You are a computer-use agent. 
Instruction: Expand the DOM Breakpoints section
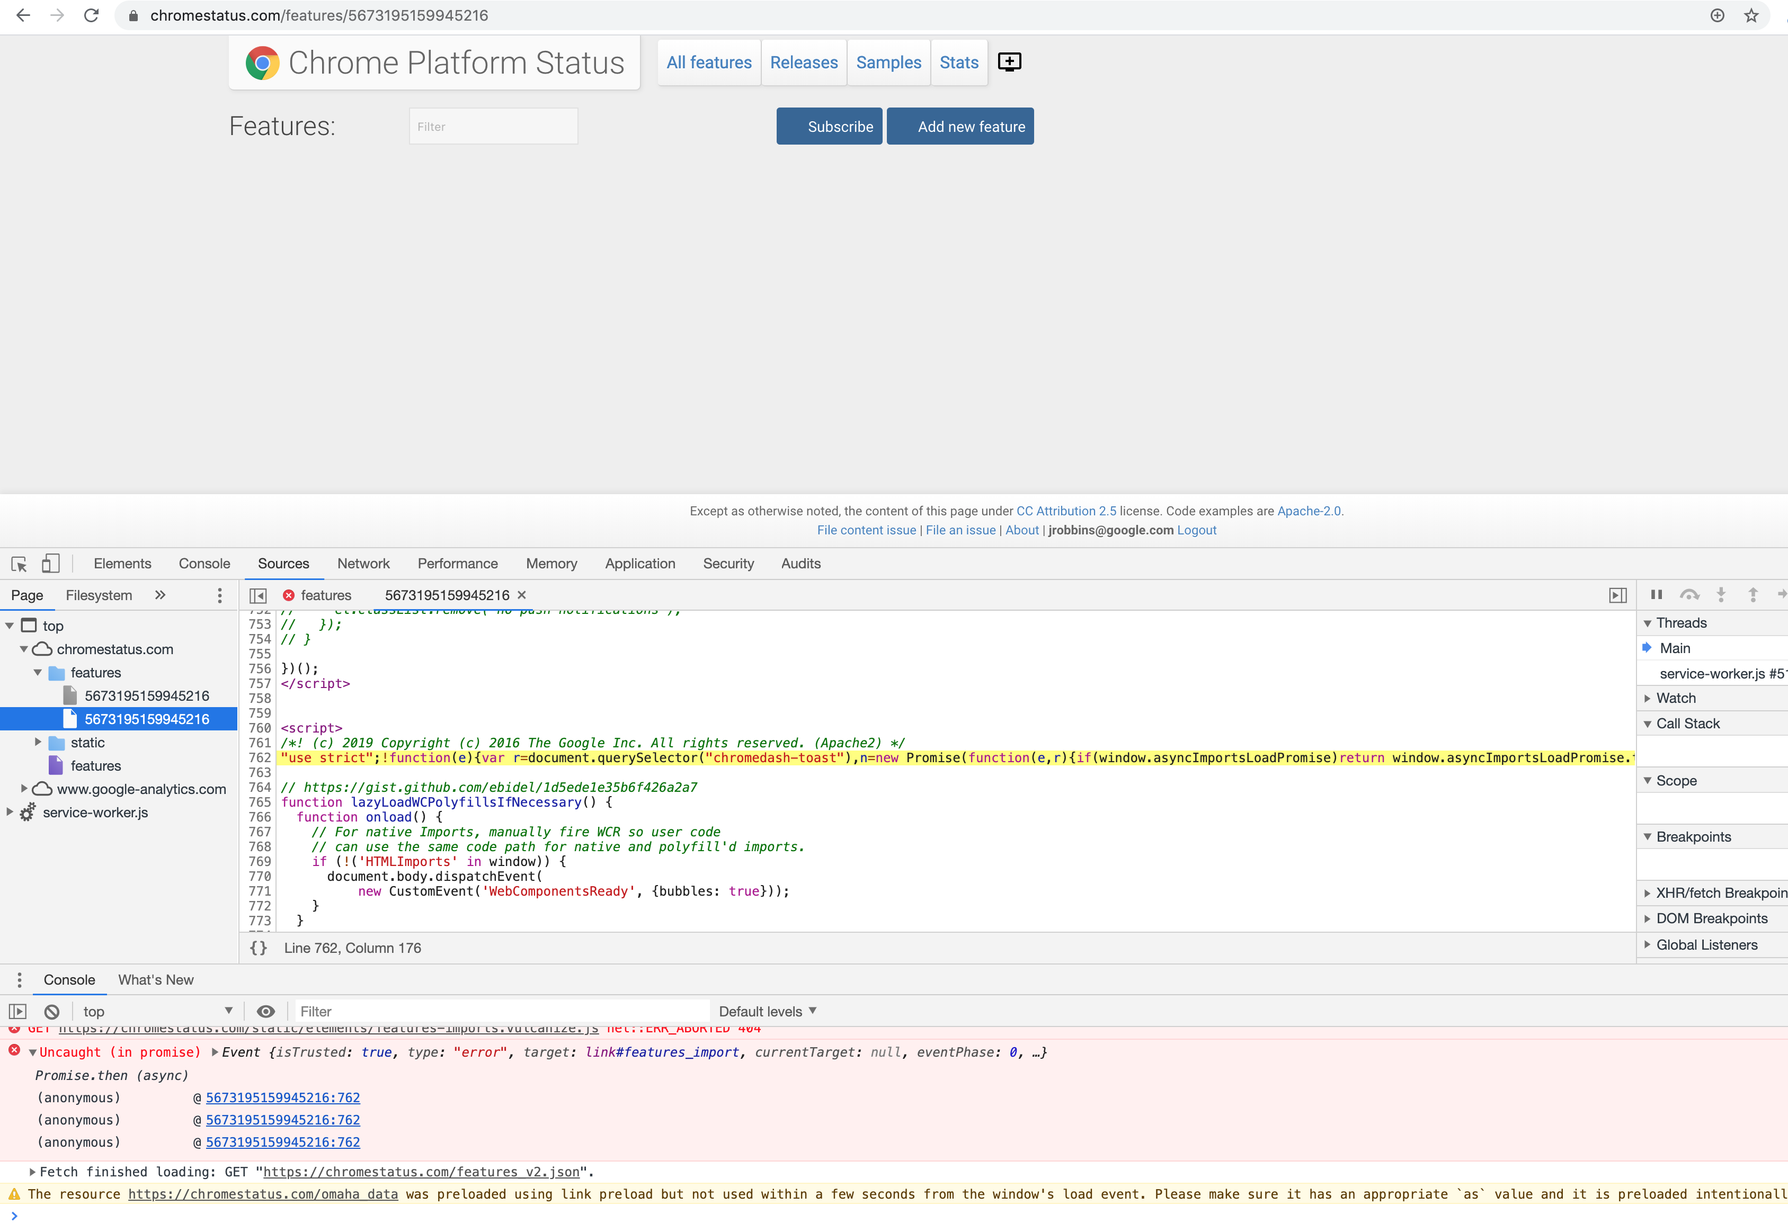pos(1647,918)
